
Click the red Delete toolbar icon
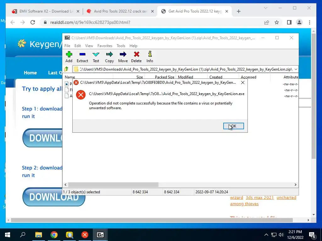pyautogui.click(x=136, y=57)
